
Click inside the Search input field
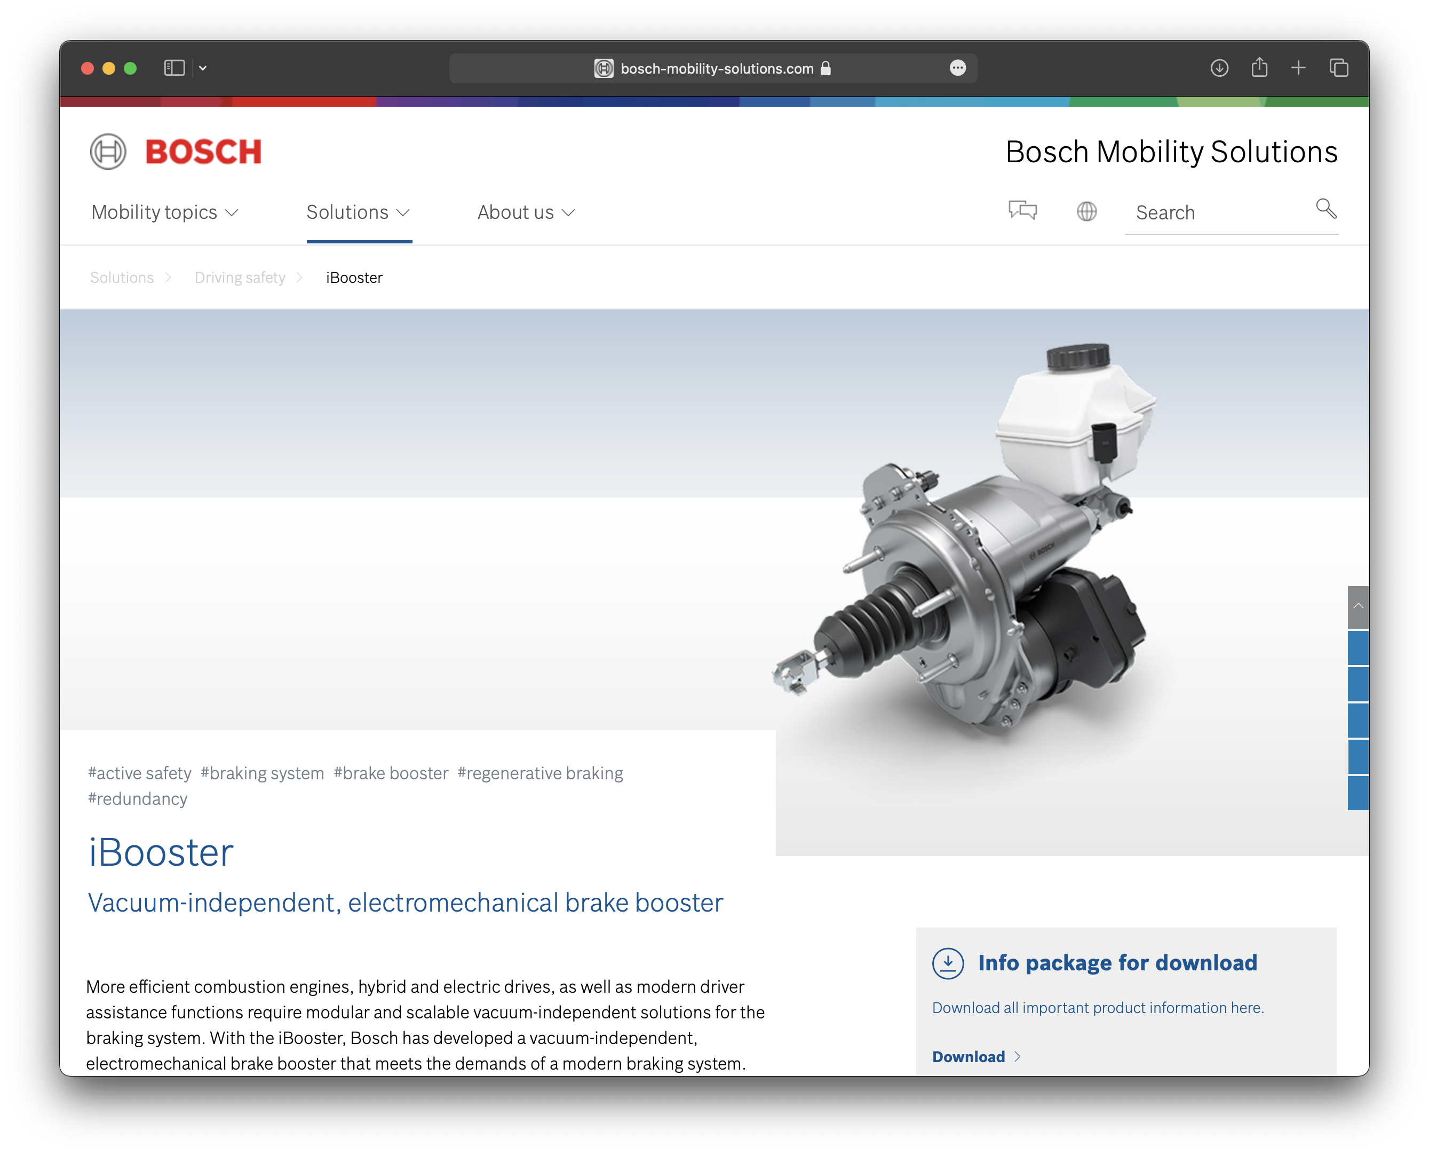pyautogui.click(x=1218, y=213)
